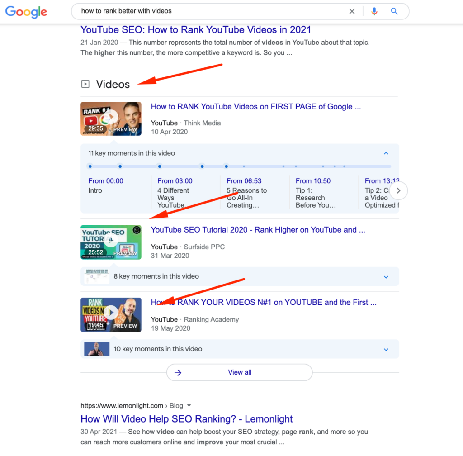The width and height of the screenshot is (463, 456).
Task: Click the microphone voice search icon
Action: (374, 11)
